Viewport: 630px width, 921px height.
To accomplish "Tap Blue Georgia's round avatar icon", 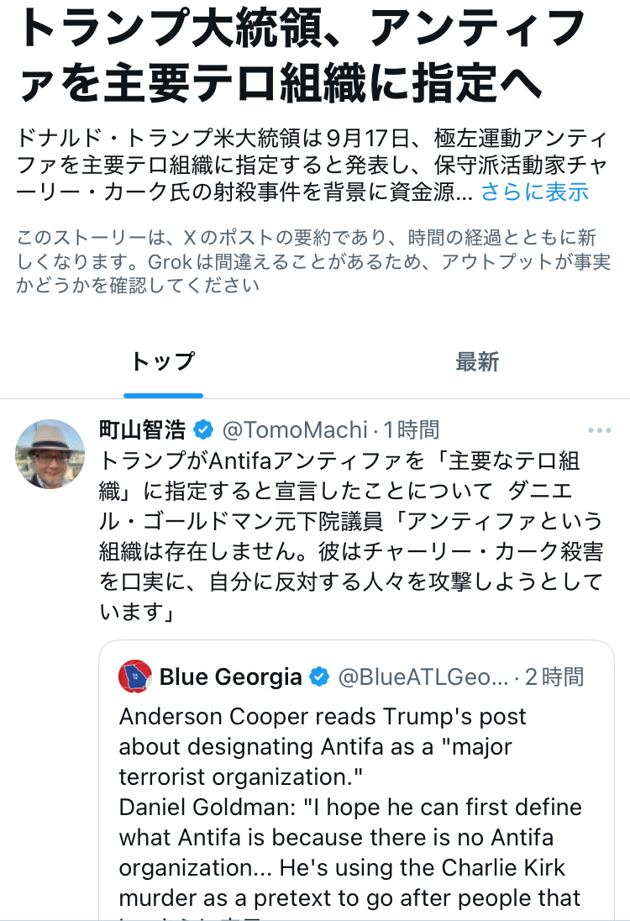I will point(135,676).
